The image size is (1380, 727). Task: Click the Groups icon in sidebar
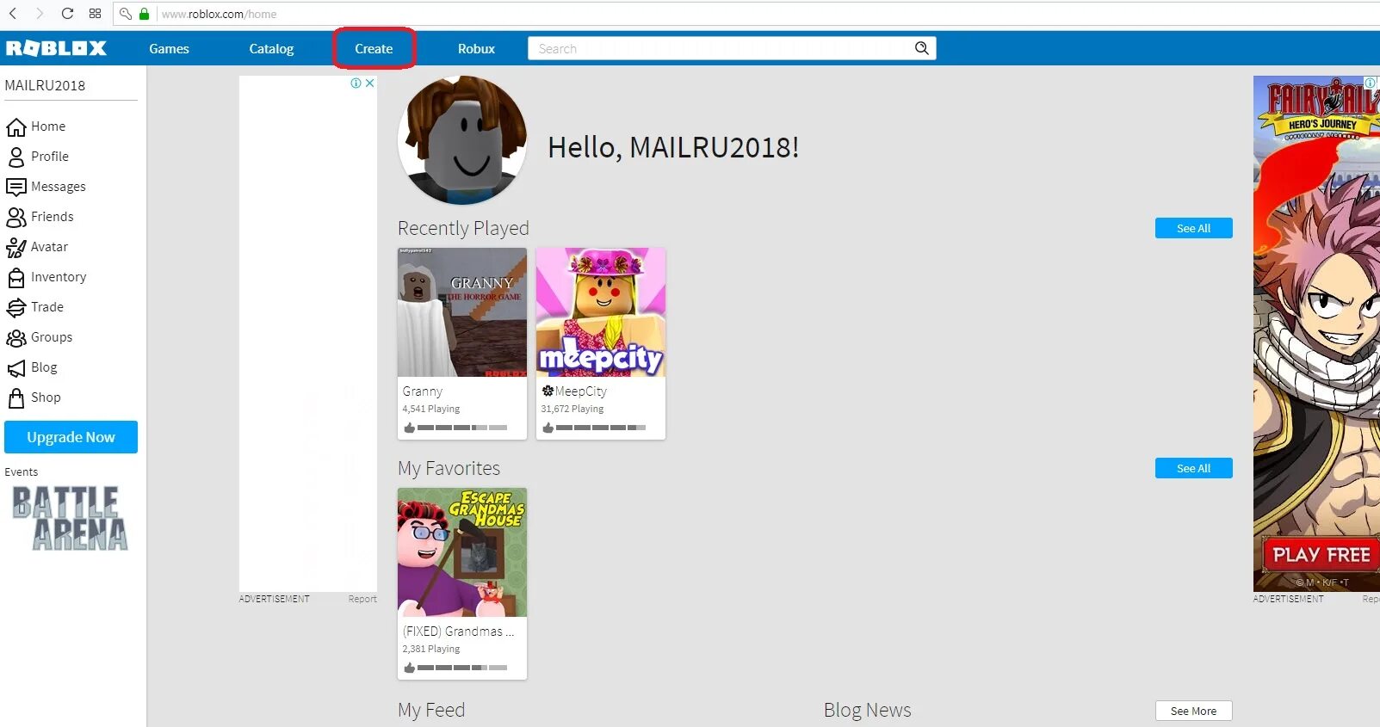(x=15, y=338)
